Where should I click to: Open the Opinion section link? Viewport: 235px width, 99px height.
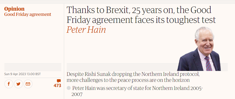14,9
